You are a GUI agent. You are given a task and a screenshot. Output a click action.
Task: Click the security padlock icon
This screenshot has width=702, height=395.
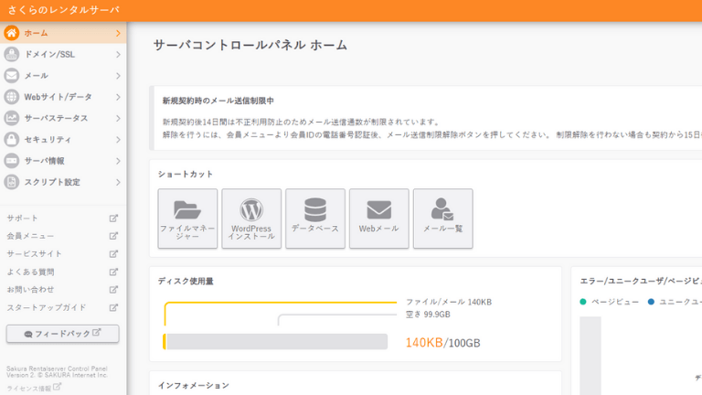pyautogui.click(x=12, y=139)
